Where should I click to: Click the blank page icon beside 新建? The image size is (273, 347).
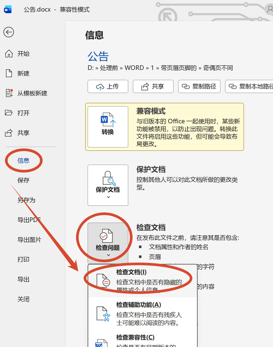[9, 73]
